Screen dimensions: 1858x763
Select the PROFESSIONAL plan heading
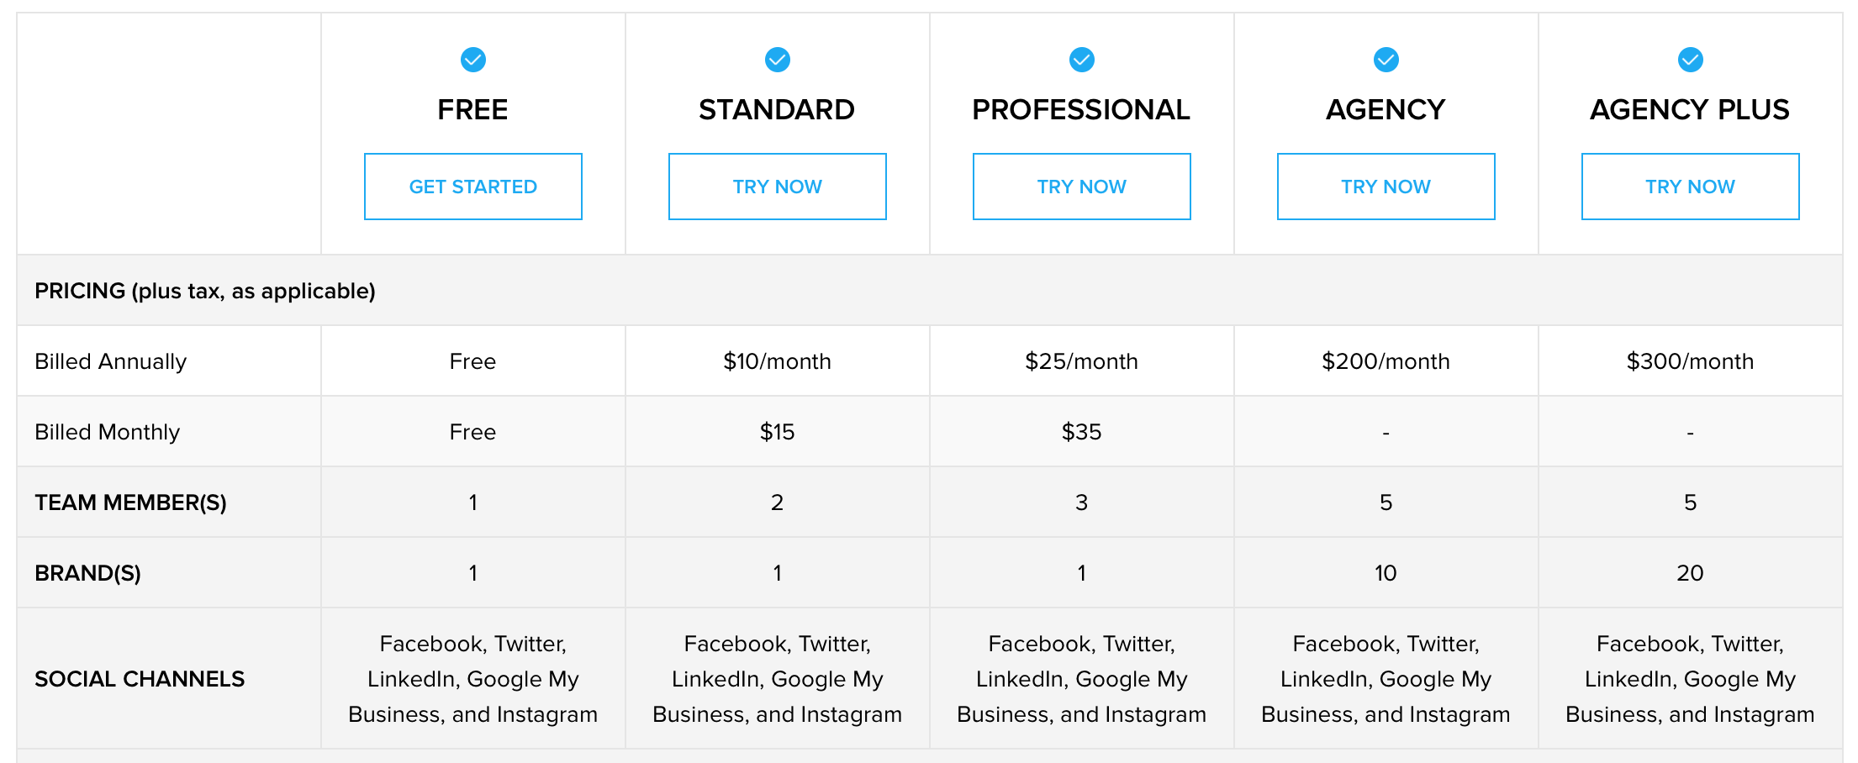tap(1081, 110)
